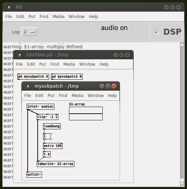The image size is (187, 189).
Task: Minimize the main Pd window
Action: (x=167, y=7)
